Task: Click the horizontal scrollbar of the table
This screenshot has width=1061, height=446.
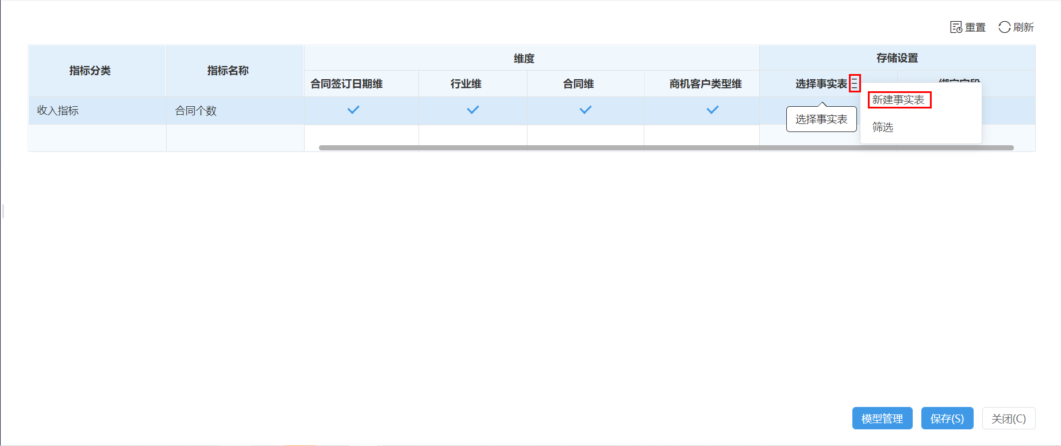Action: point(666,148)
